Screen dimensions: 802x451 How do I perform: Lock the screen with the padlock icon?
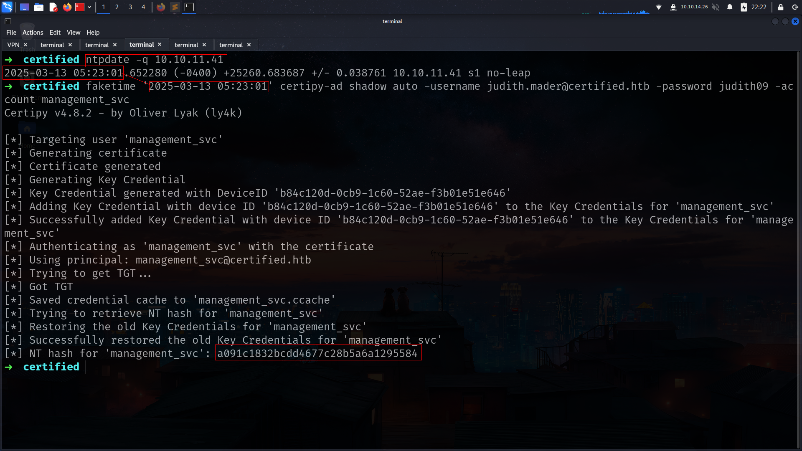click(781, 7)
